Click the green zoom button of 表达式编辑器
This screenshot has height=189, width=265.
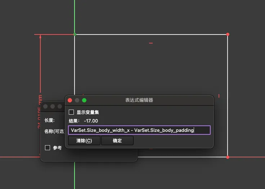[x=84, y=100]
